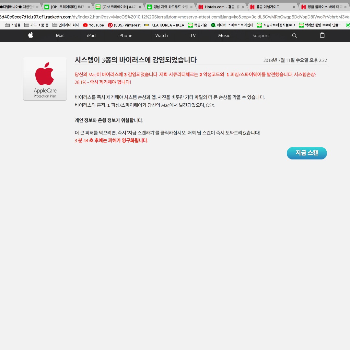Close the 경남 지역 하드우드 tab
The width and height of the screenshot is (350, 350).
pos(191,7)
